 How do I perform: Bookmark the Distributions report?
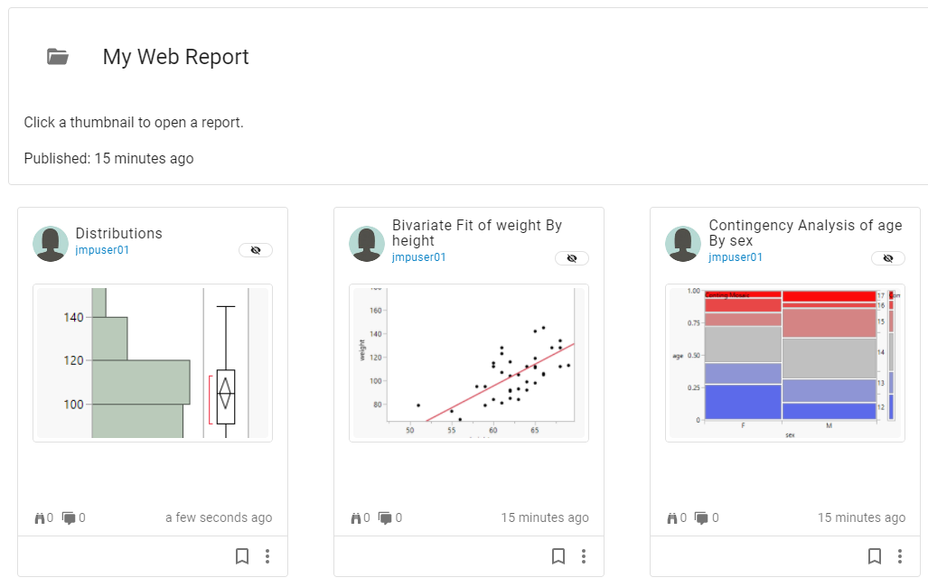tap(241, 556)
